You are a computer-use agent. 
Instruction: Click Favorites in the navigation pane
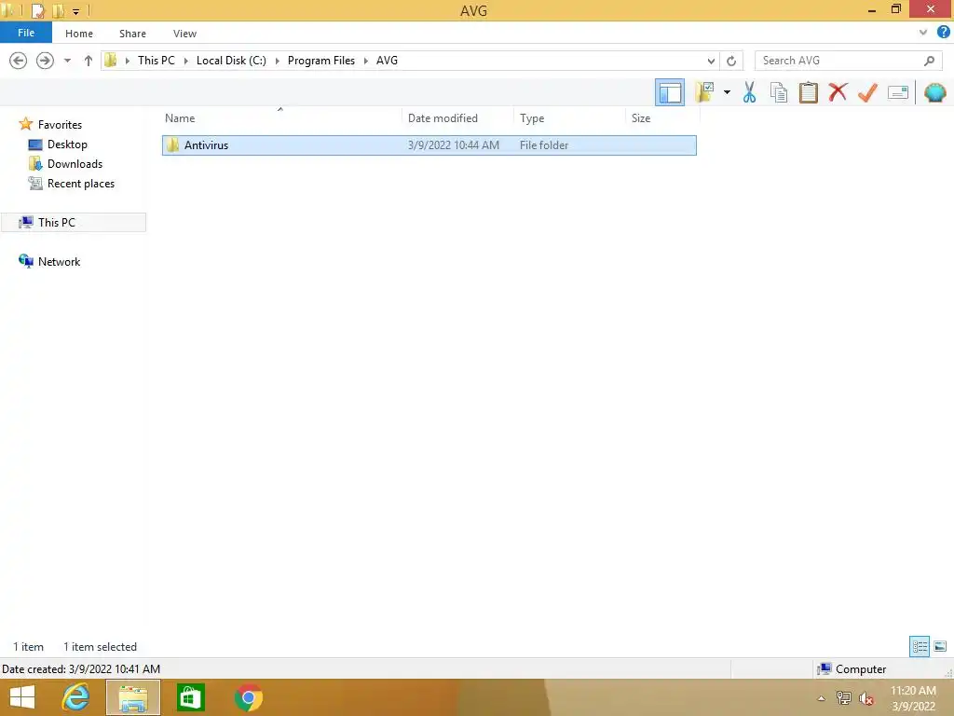point(60,124)
